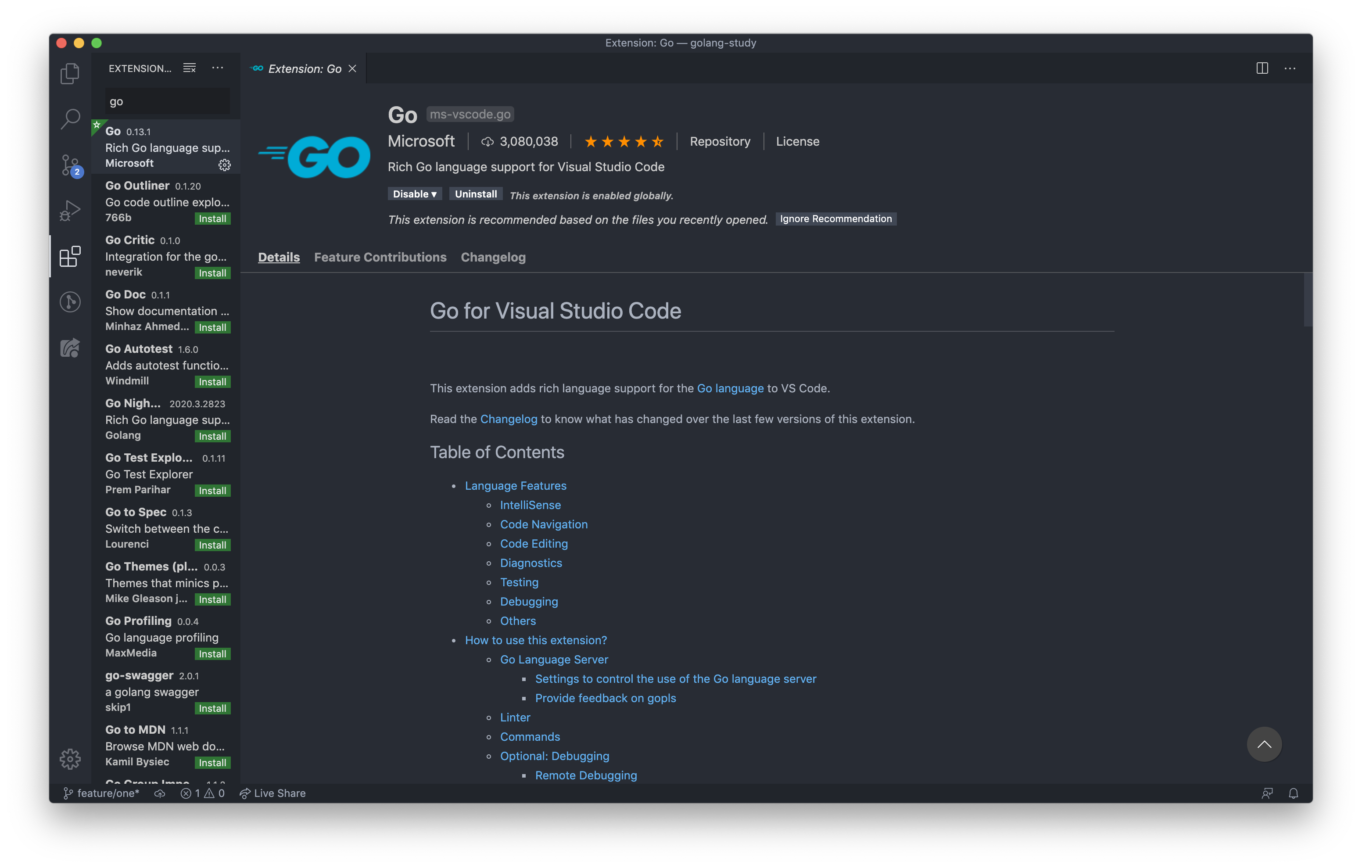1362x868 pixels.
Task: Open the Disable dropdown for Go extension
Action: pos(415,194)
